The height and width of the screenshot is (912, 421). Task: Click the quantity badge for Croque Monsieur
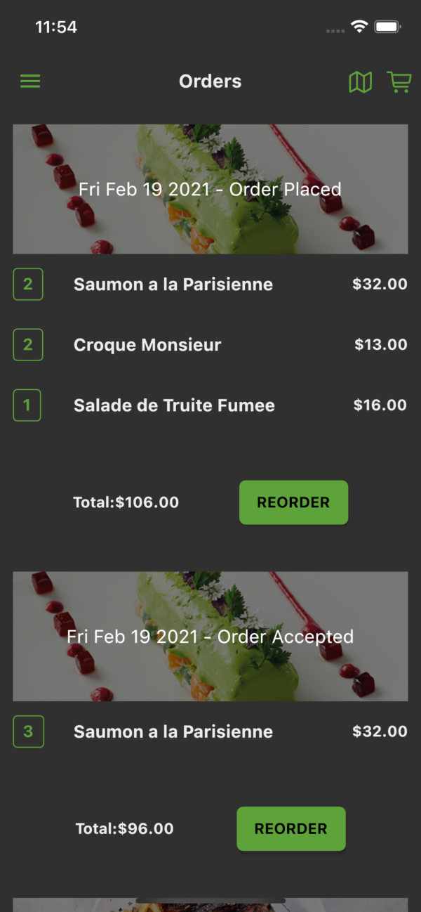click(28, 344)
